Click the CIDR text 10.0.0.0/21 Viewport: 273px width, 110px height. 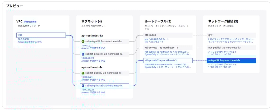tap(87, 45)
